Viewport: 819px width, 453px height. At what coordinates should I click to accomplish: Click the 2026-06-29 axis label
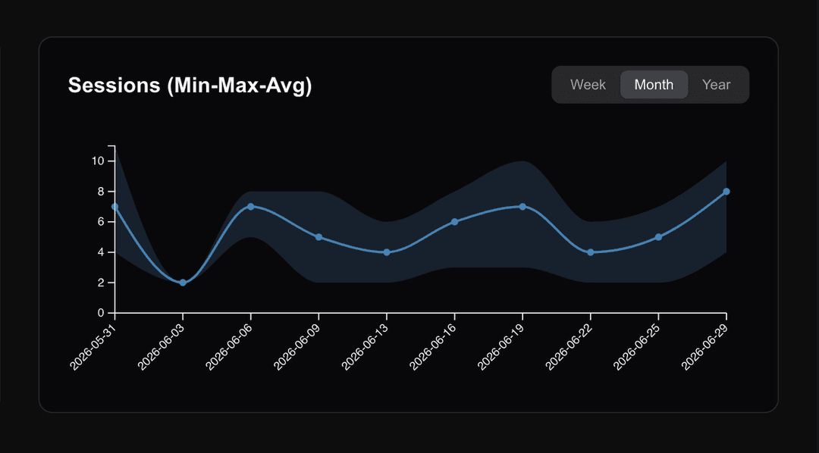coord(705,346)
